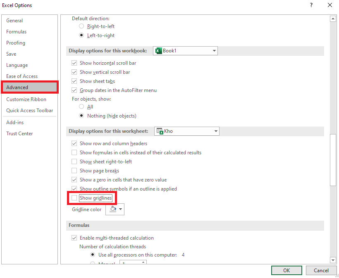Disable Show horizontal scroll bar
This screenshot has width=339, height=278.
point(74,63)
